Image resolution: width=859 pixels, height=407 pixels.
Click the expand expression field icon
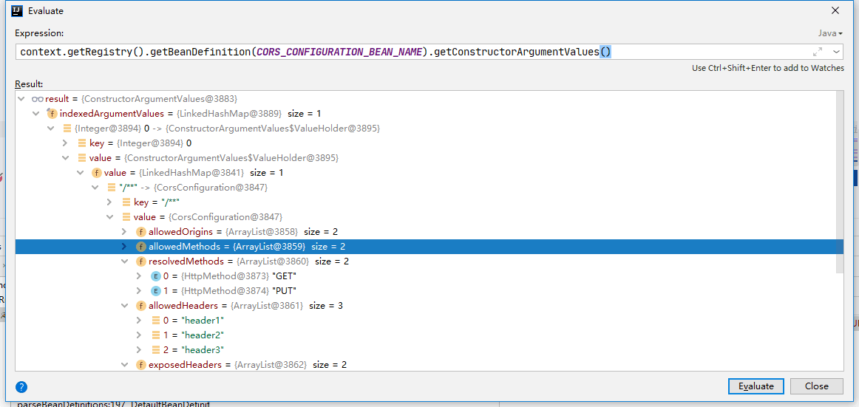[x=818, y=52]
